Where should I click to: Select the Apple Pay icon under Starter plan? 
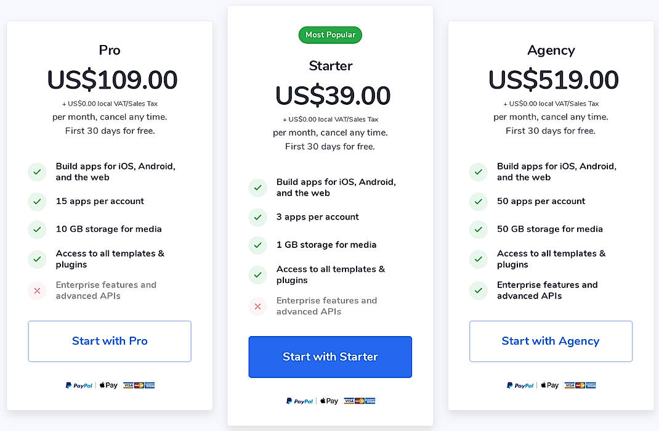click(328, 401)
